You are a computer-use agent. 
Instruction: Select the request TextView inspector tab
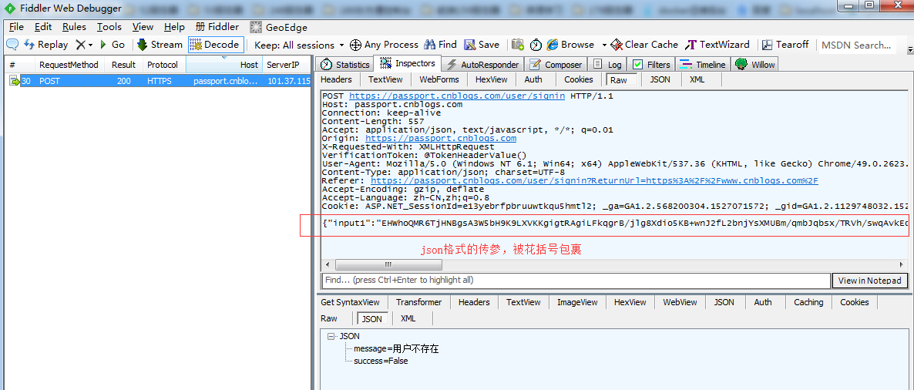(x=385, y=80)
